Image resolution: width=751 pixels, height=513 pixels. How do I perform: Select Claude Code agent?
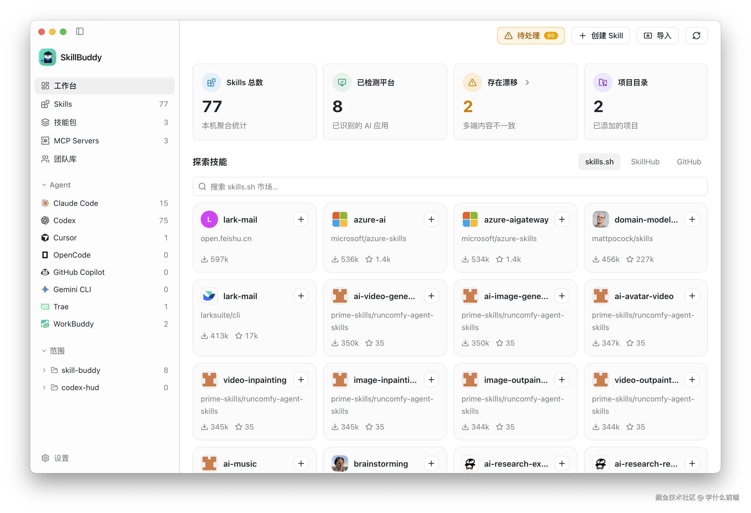[105, 203]
